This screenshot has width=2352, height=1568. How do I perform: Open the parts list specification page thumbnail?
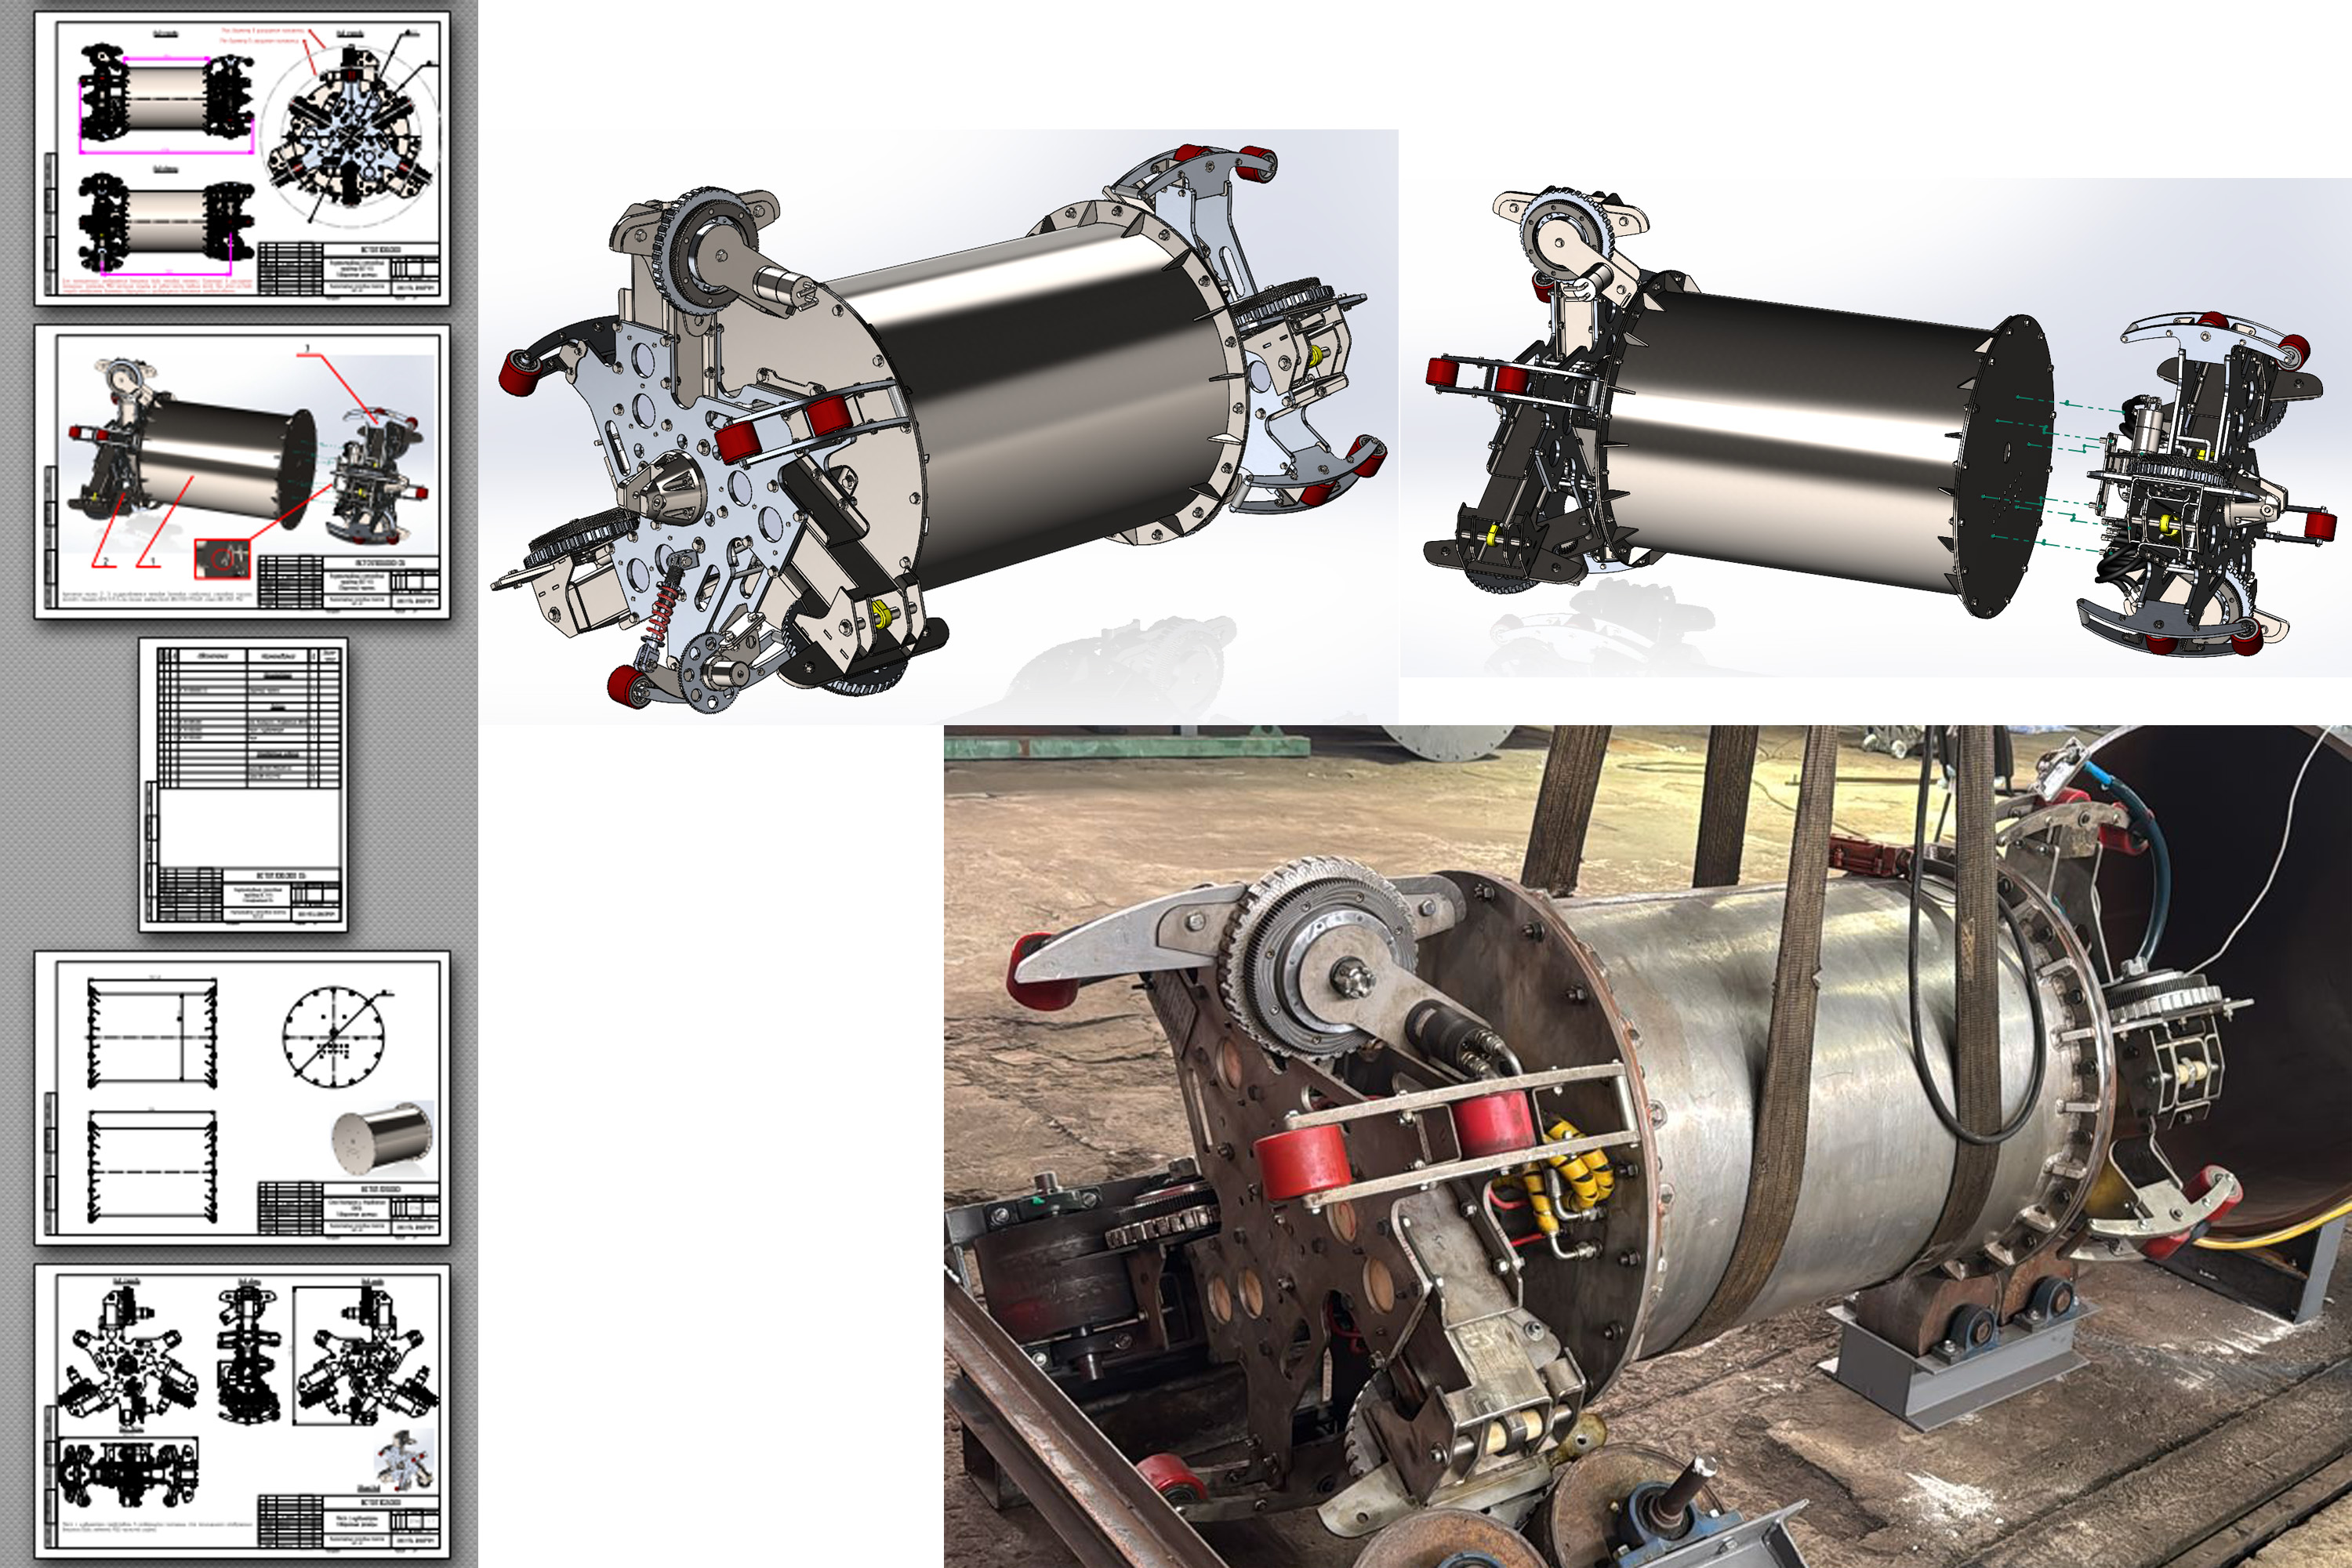243,785
